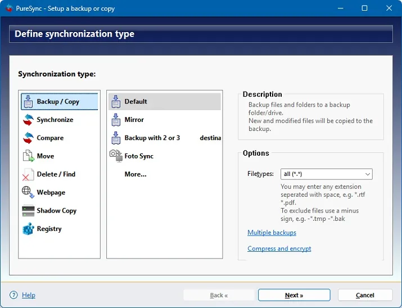Viewport: 402px width, 308px height.
Task: Click the Mirror backup icon
Action: click(x=116, y=120)
